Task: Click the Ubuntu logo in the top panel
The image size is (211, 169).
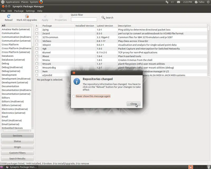Action: click(x=3, y=2)
